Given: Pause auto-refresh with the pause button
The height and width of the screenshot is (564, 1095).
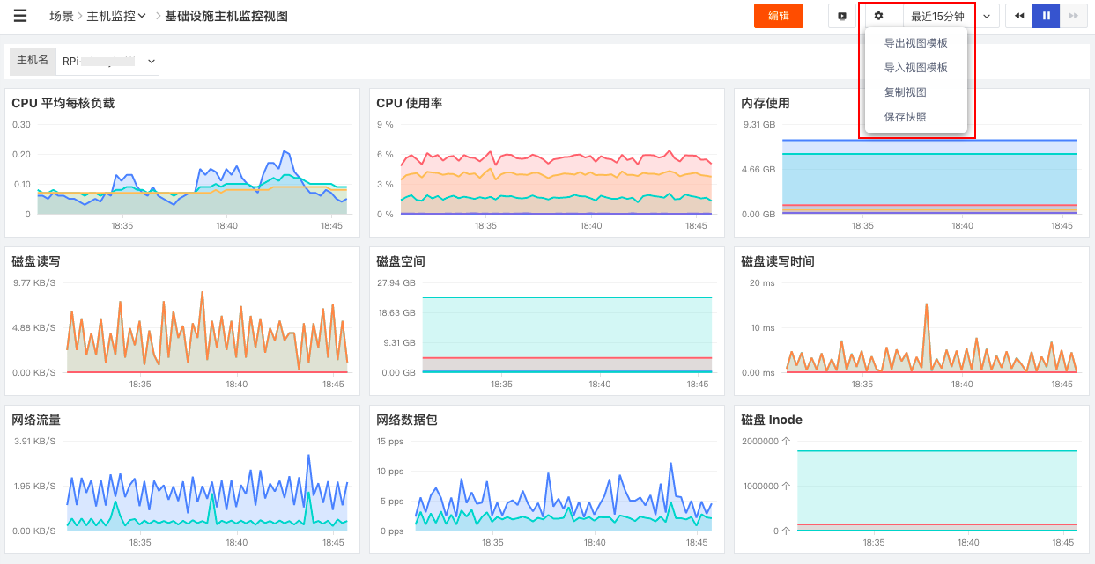Looking at the screenshot, I should (x=1046, y=16).
